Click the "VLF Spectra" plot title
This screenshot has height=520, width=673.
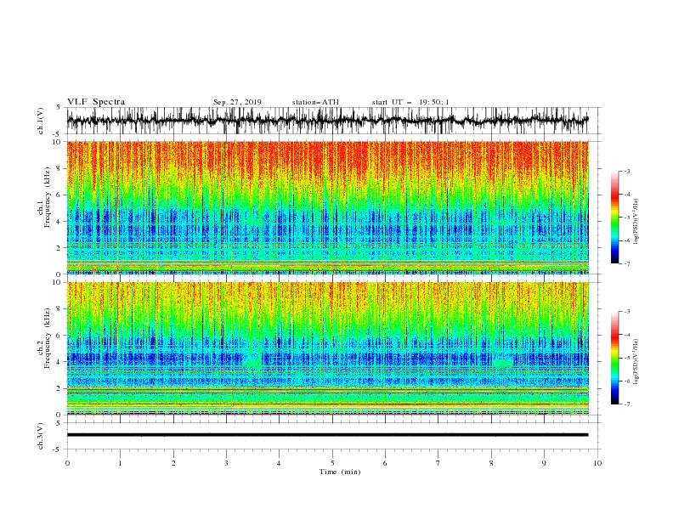point(96,102)
